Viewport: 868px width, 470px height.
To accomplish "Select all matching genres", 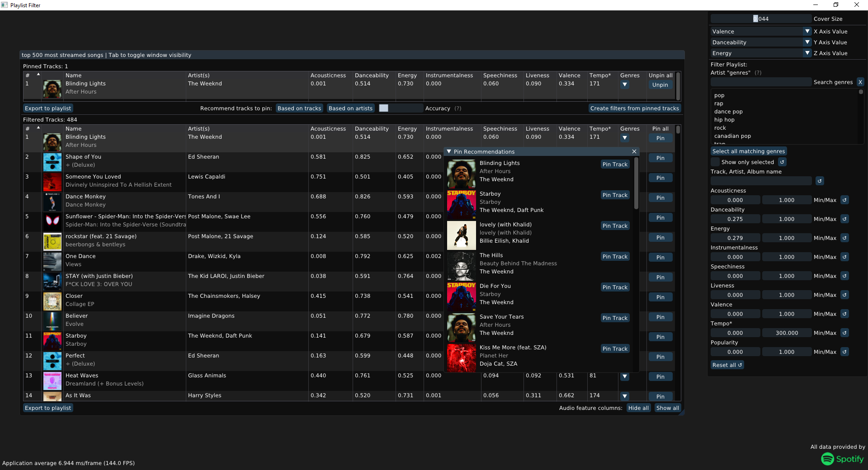I will click(x=749, y=151).
